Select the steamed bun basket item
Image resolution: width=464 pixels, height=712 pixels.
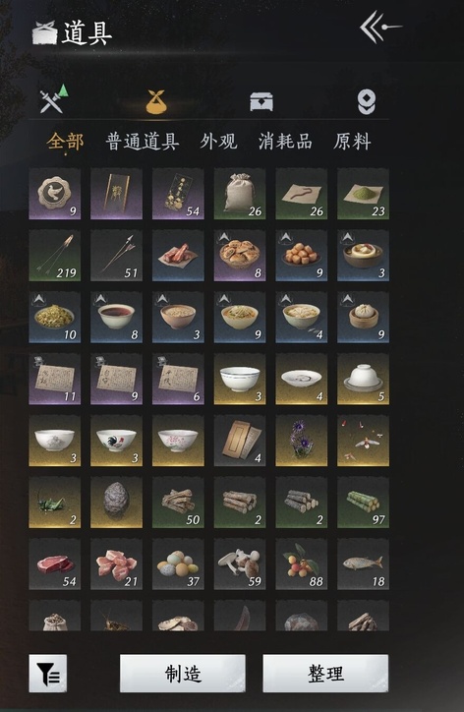coord(363,318)
